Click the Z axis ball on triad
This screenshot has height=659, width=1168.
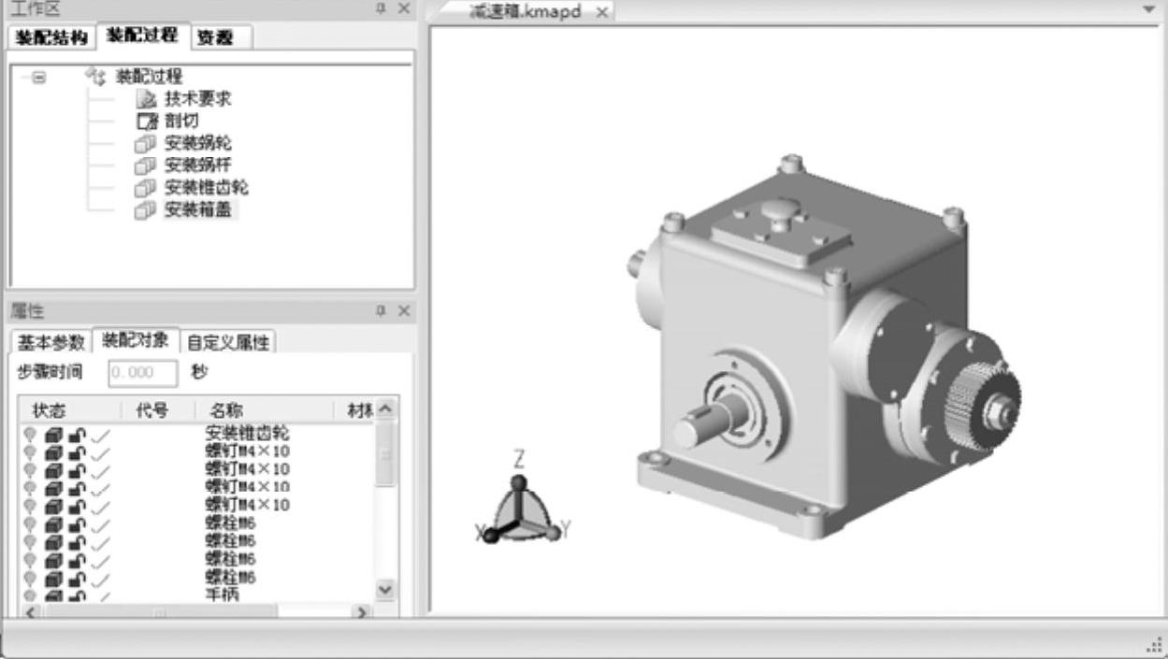tap(520, 482)
